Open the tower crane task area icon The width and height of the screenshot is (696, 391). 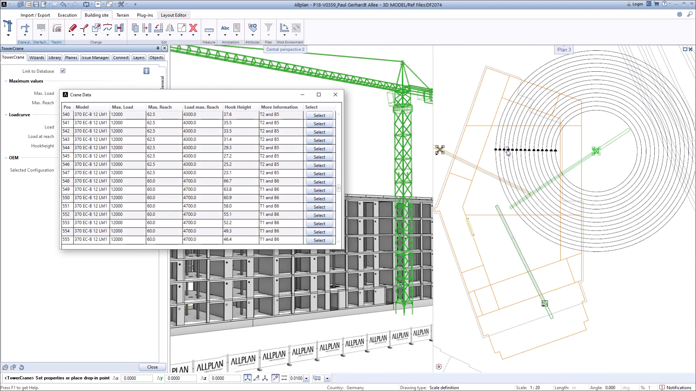click(x=8, y=26)
